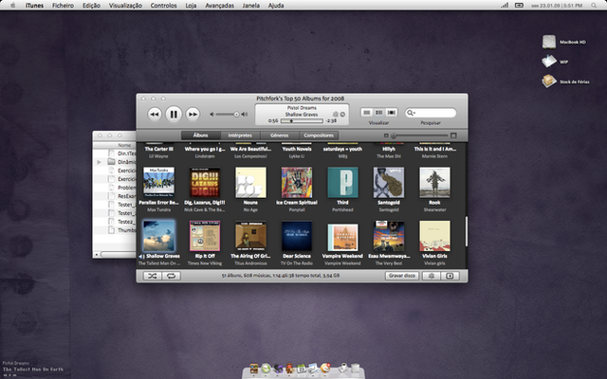The image size is (607, 379).
Task: Open the Stock de Férias desktop item
Action: click(x=548, y=81)
